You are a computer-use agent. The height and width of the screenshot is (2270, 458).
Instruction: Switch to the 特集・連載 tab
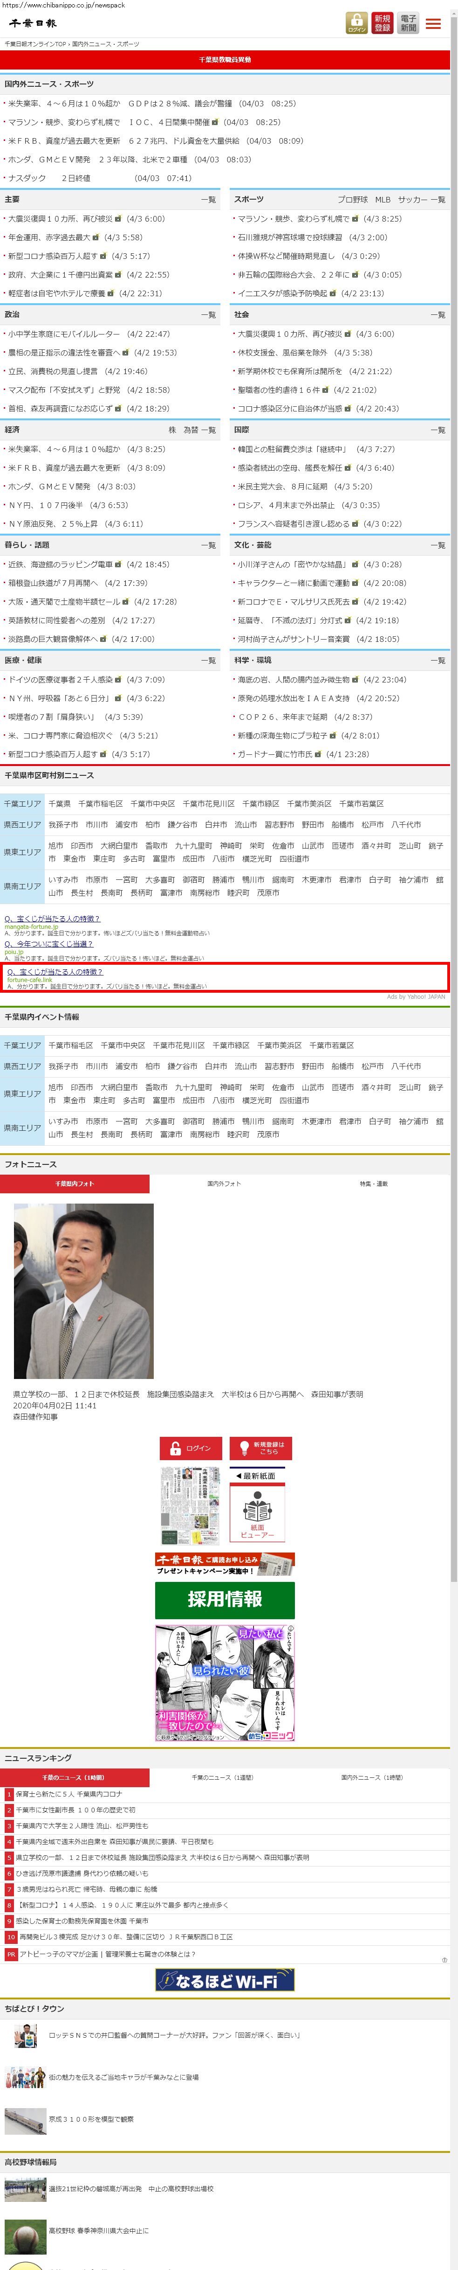(374, 1184)
